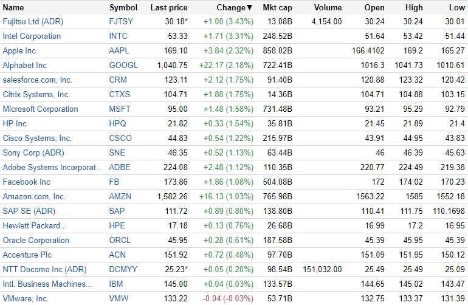Image resolution: width=468 pixels, height=305 pixels.
Task: Click the Open column header
Action: (x=374, y=8)
